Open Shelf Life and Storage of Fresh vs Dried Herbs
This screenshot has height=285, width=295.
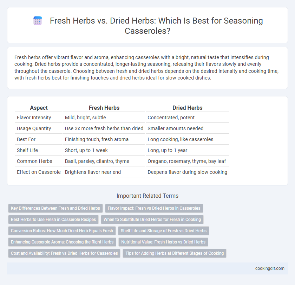(164, 231)
